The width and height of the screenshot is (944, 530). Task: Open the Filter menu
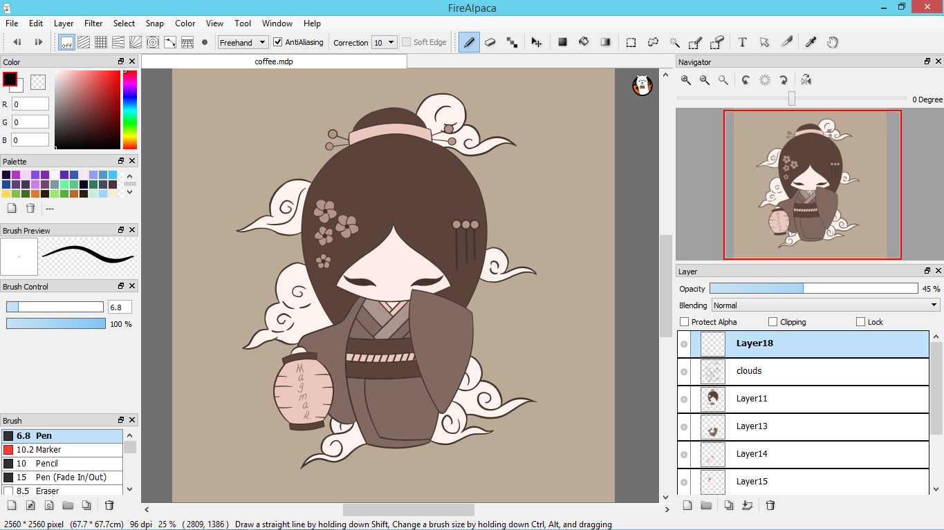click(93, 23)
